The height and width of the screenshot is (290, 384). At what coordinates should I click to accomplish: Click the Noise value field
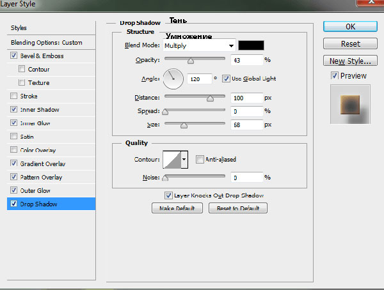(246, 178)
